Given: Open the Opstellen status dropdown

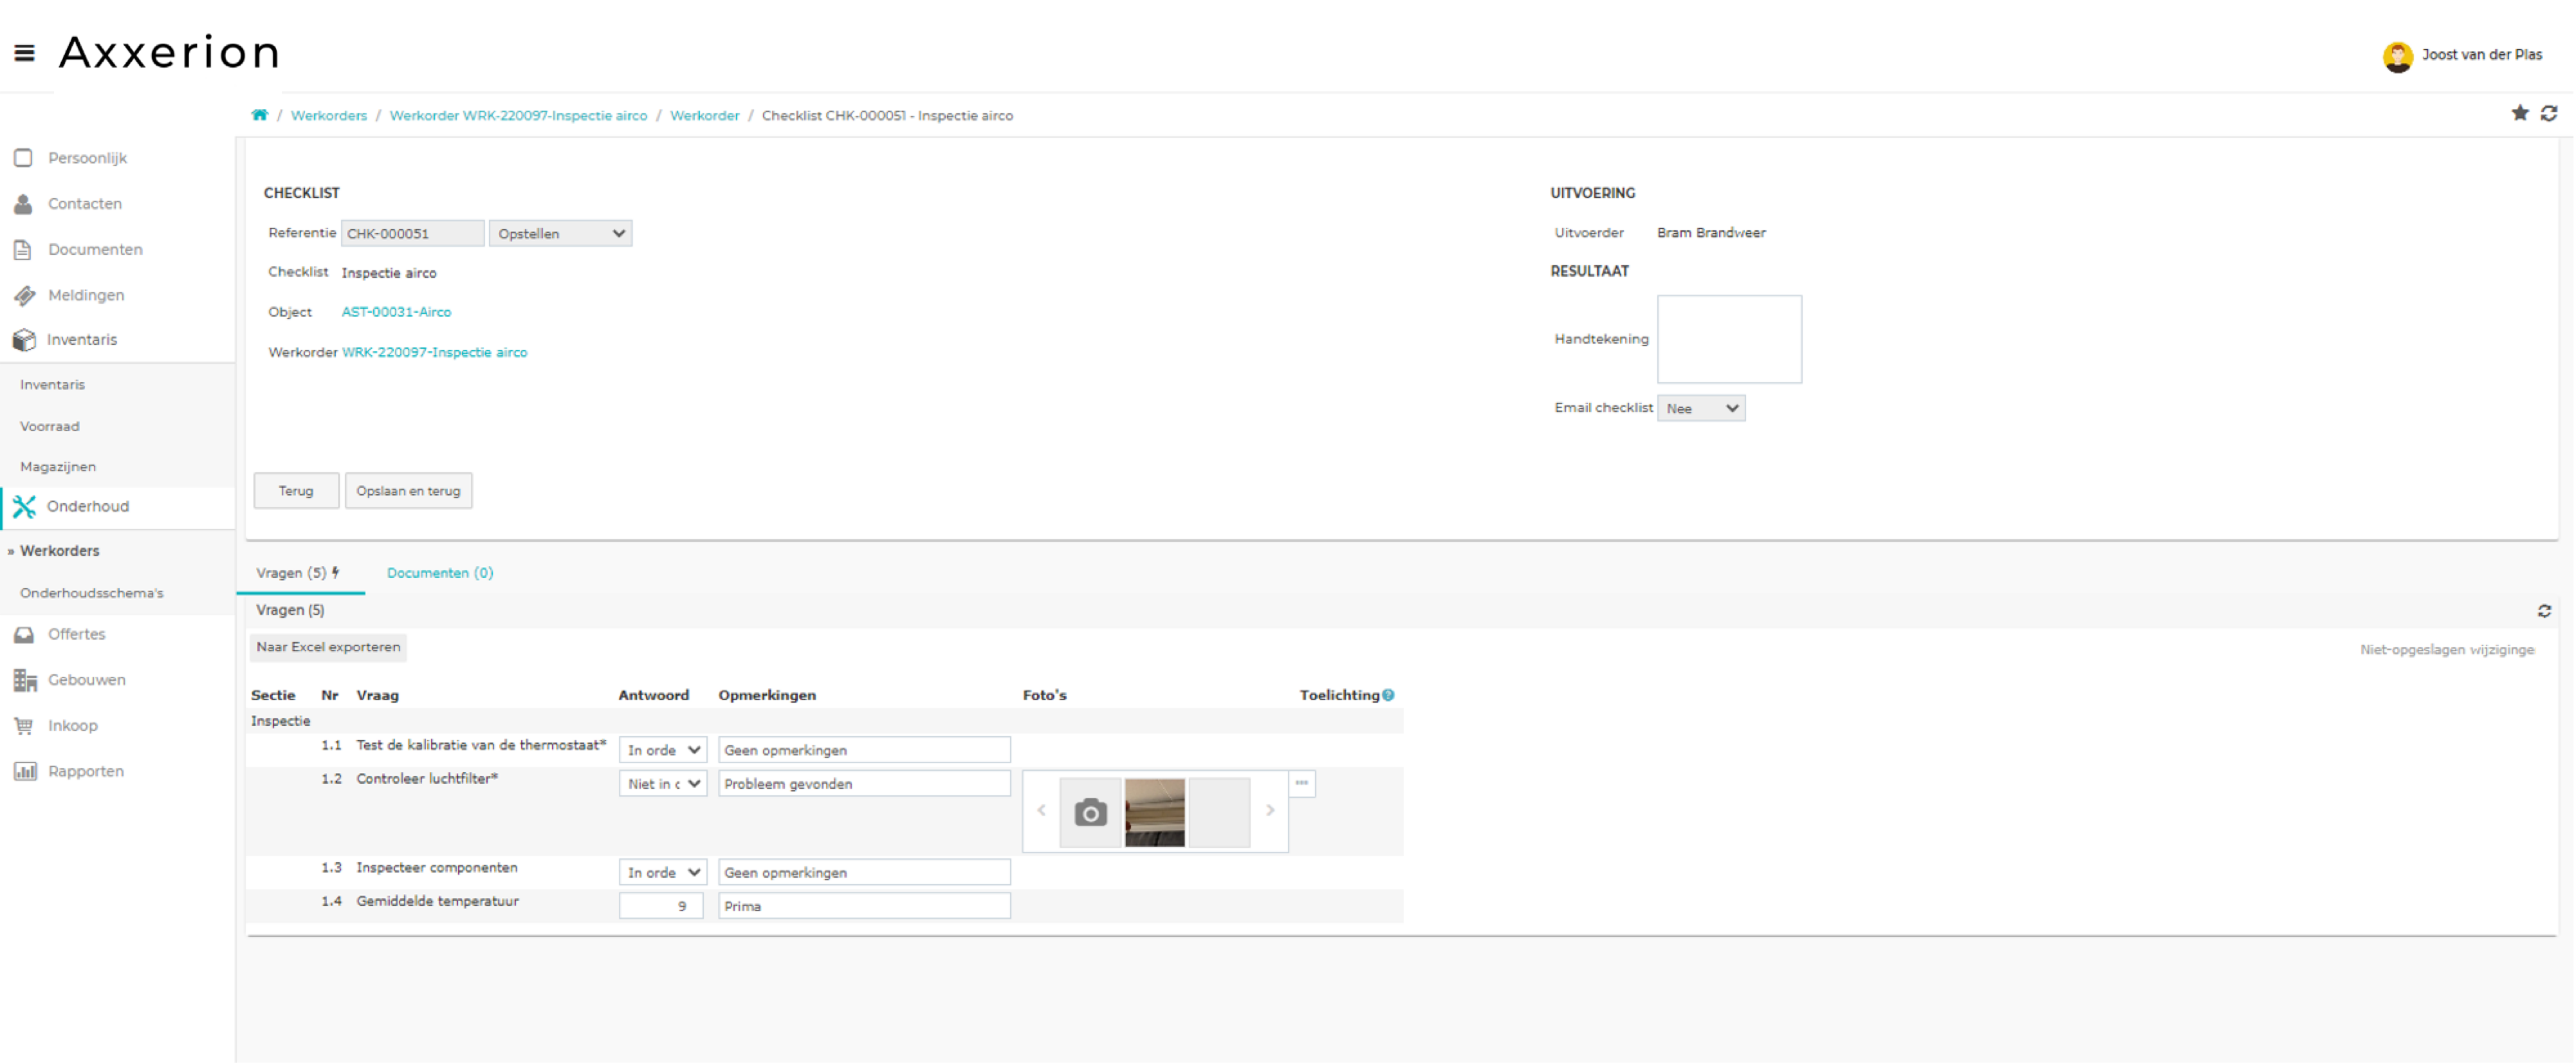Looking at the screenshot, I should pyautogui.click(x=560, y=233).
